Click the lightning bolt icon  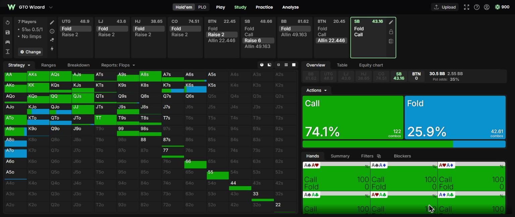52,49
